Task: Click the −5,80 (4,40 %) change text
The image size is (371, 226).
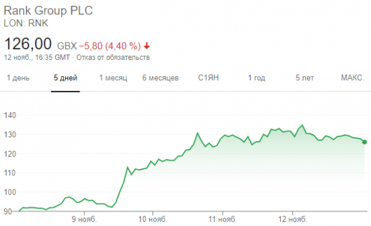Action: pyautogui.click(x=110, y=46)
